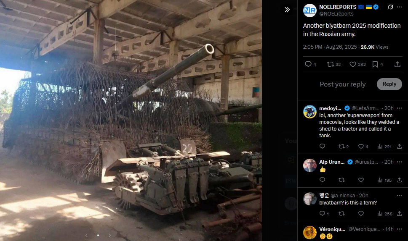The width and height of the screenshot is (408, 241).
Task: Go to next image in the gallery
Action: [x=110, y=235]
